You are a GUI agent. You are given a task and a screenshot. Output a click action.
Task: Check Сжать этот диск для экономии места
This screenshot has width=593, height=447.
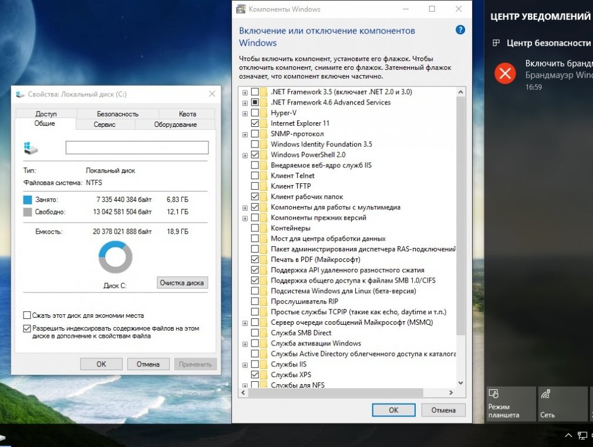coord(27,315)
